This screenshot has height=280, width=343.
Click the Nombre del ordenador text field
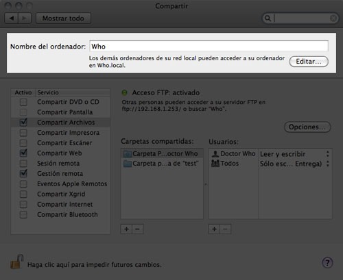click(x=209, y=47)
